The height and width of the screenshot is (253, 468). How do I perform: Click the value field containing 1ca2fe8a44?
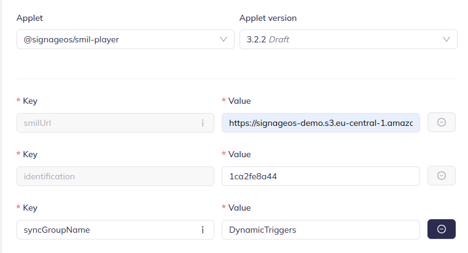click(x=321, y=176)
